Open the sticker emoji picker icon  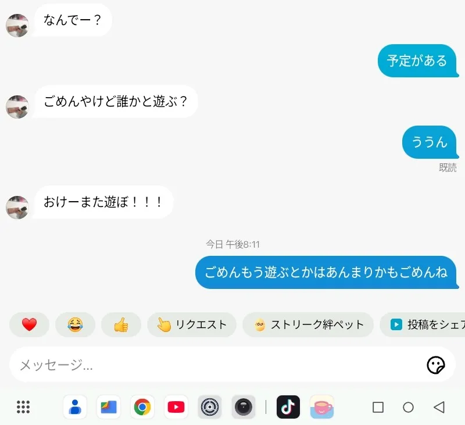coord(435,365)
